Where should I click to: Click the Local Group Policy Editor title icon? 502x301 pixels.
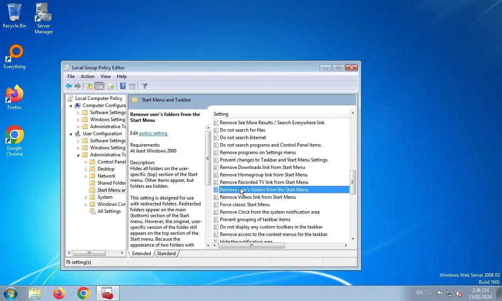pos(67,68)
